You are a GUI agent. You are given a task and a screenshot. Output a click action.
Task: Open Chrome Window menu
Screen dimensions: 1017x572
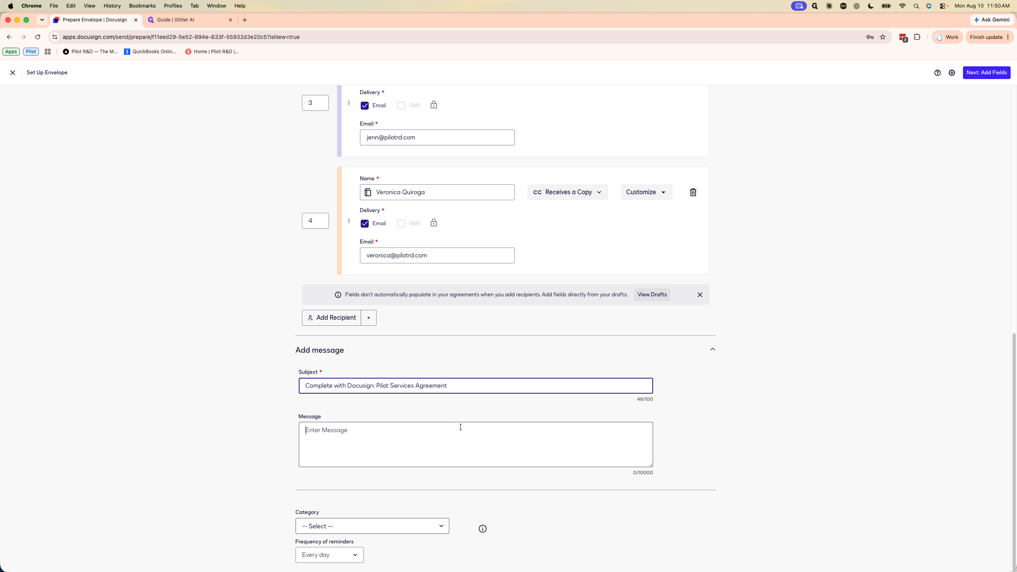217,6
